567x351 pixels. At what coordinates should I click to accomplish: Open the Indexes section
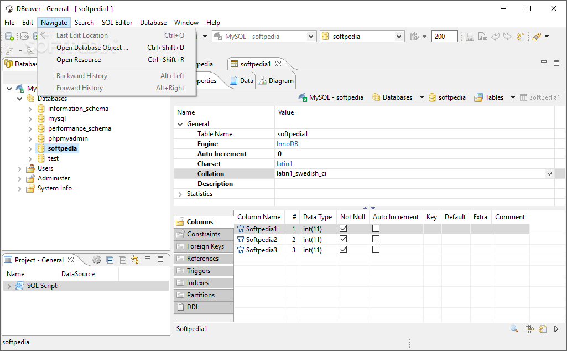[204, 283]
